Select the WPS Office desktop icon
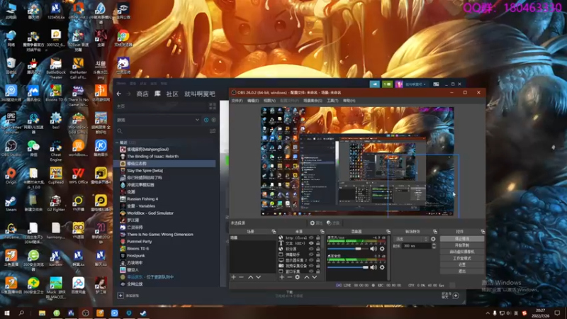 78,175
